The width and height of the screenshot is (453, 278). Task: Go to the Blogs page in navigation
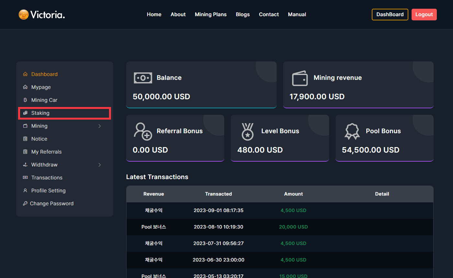[243, 15]
